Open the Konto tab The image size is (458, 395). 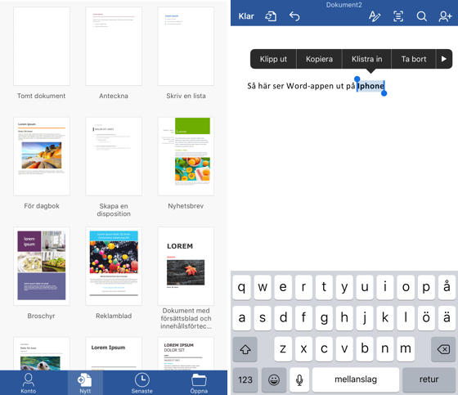pos(29,383)
